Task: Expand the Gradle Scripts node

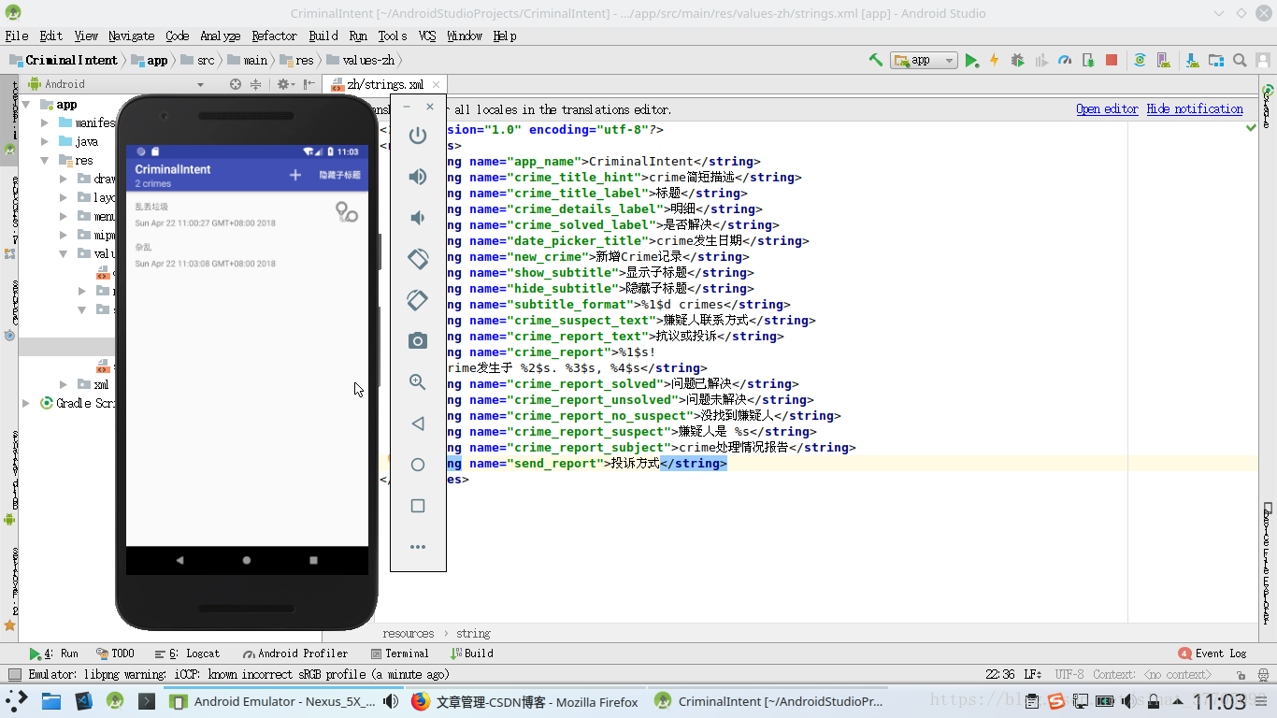Action: pos(27,403)
